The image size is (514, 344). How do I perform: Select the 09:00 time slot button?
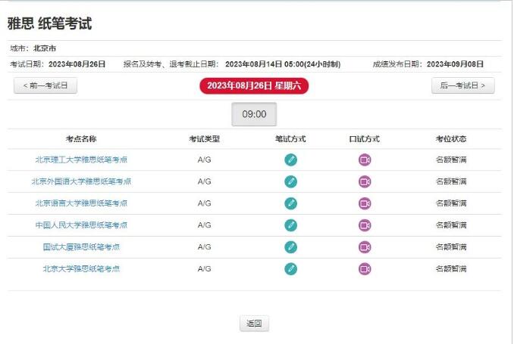[x=254, y=114]
